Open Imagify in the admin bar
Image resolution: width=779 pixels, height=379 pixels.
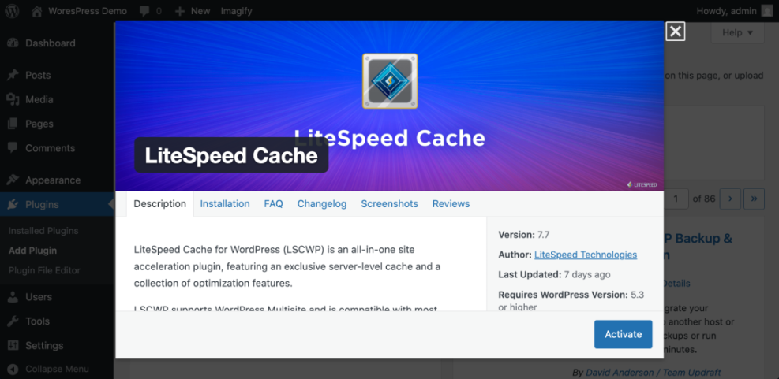click(236, 11)
